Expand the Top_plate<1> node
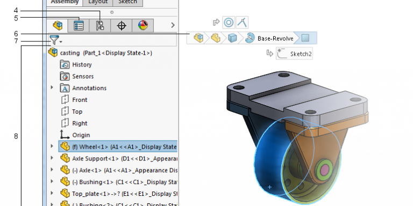 click(52, 193)
